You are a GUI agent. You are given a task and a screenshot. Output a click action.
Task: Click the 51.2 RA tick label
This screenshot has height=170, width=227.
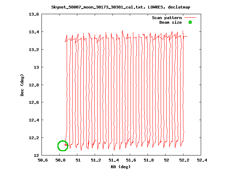[x=96, y=160]
